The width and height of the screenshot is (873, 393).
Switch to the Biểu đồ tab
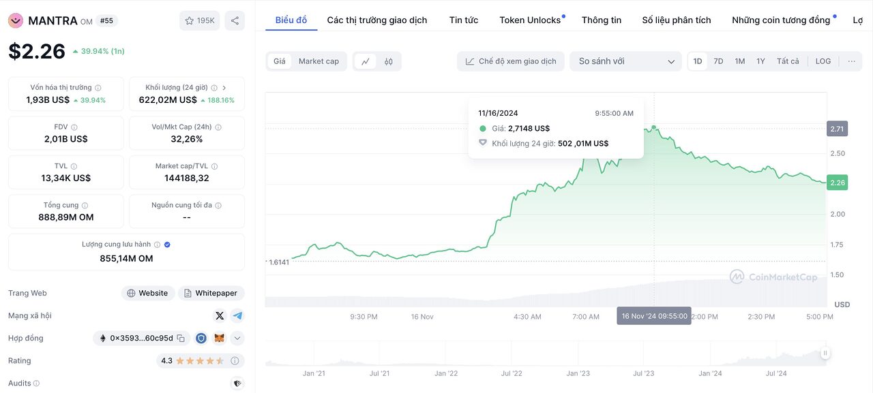pos(291,20)
